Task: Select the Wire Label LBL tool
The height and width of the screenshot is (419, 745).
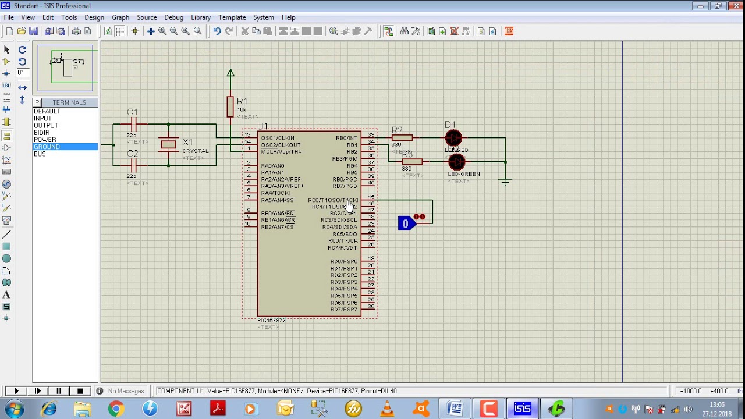Action: [6, 86]
